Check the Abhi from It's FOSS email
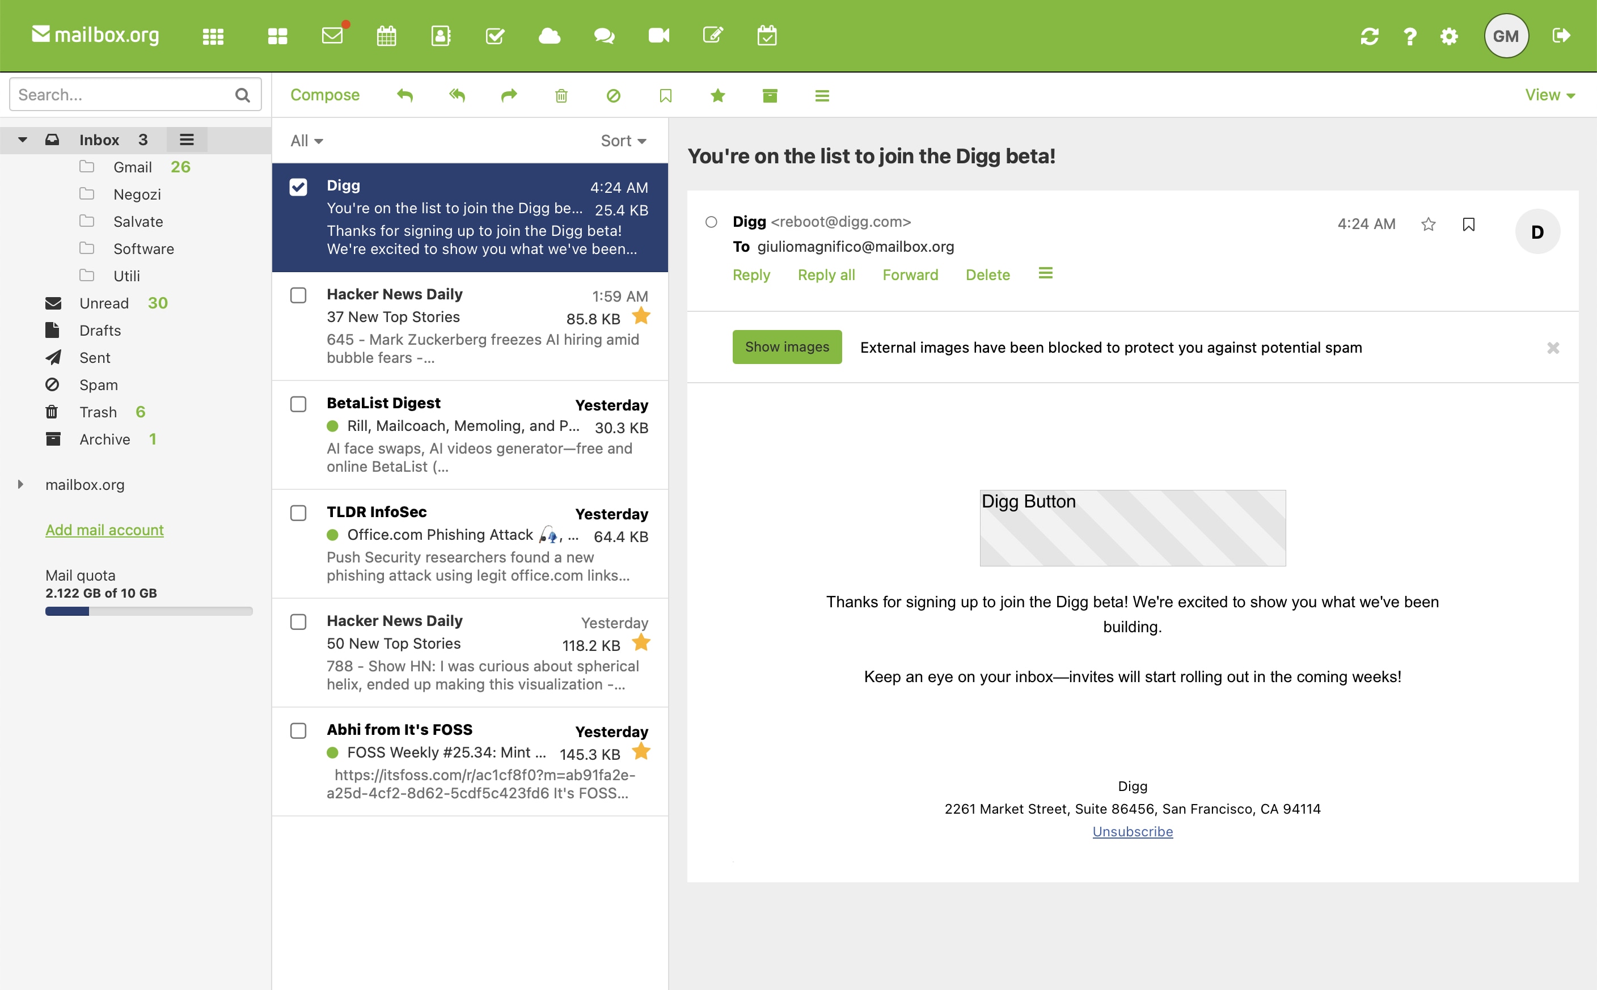 (298, 731)
